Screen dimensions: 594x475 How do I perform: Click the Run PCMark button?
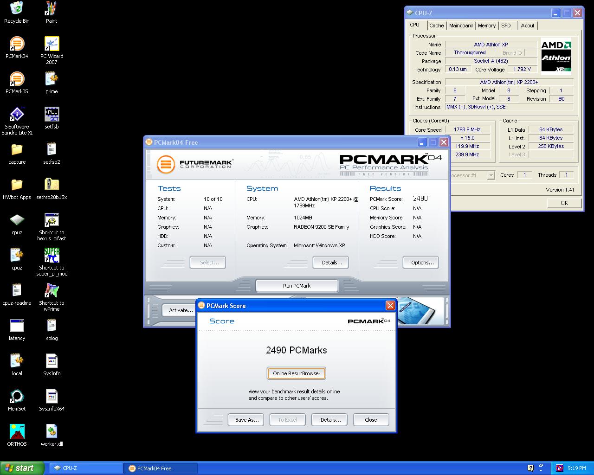[x=297, y=286]
